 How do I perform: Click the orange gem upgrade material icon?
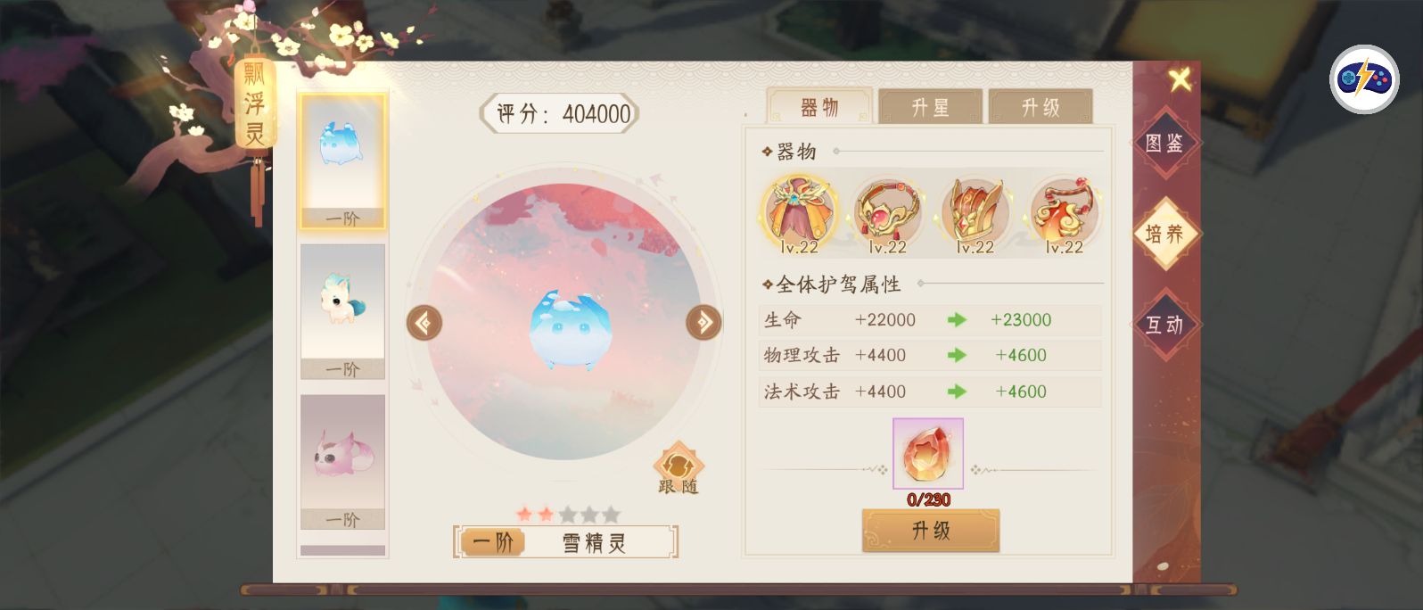tap(928, 453)
